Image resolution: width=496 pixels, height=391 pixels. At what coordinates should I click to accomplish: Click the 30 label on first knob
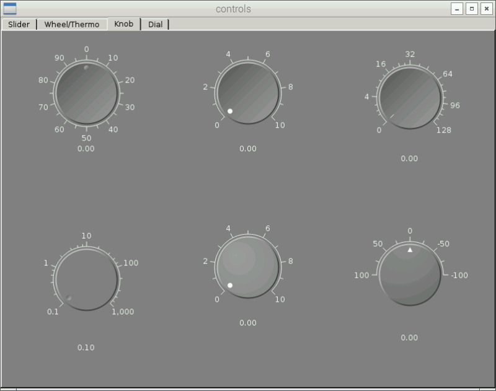130,107
